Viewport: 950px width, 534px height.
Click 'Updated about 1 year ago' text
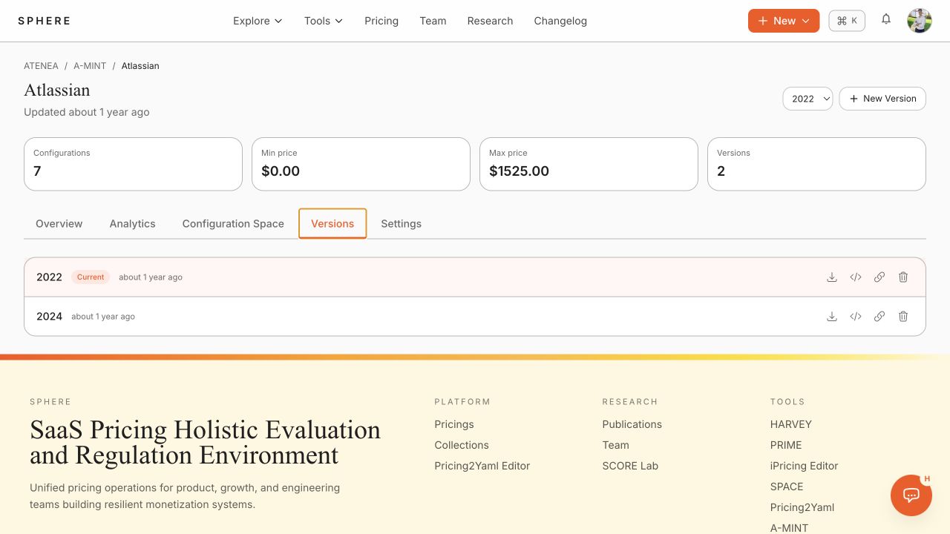pos(87,112)
